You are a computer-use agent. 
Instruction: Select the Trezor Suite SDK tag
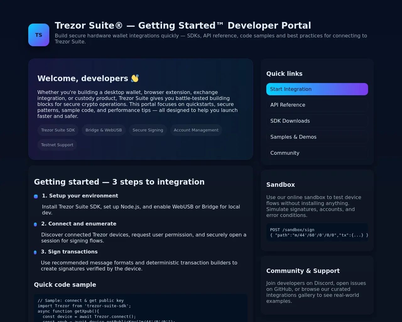58,130
